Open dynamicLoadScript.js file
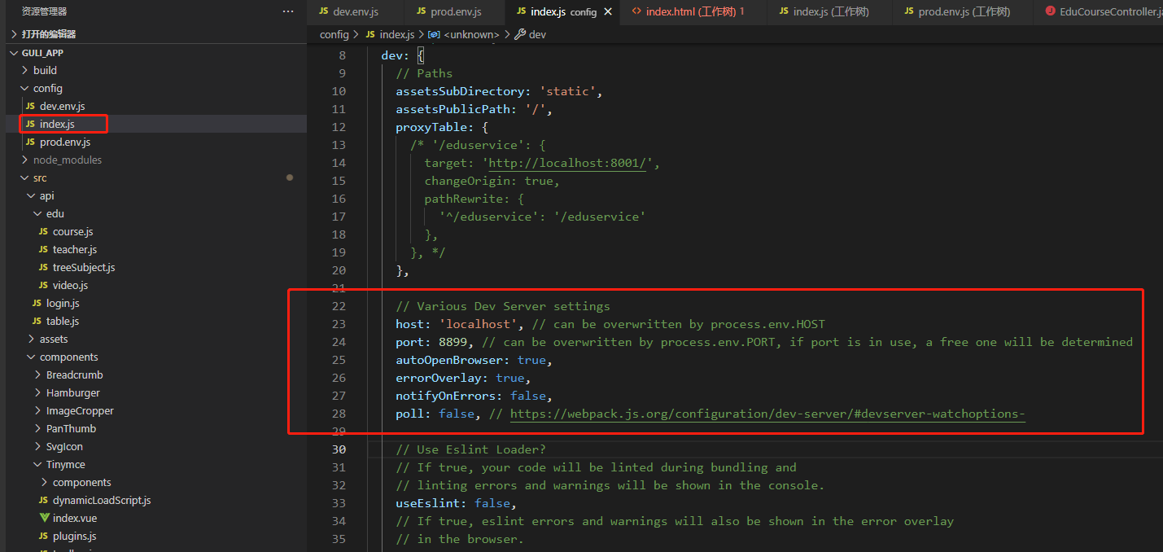The image size is (1163, 552). tap(102, 501)
